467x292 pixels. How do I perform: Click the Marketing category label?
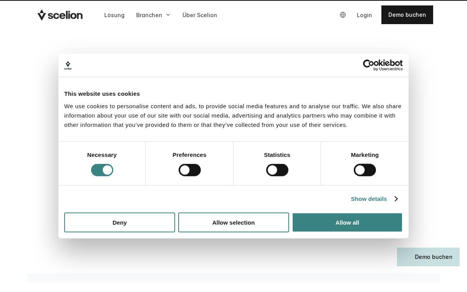click(x=365, y=155)
